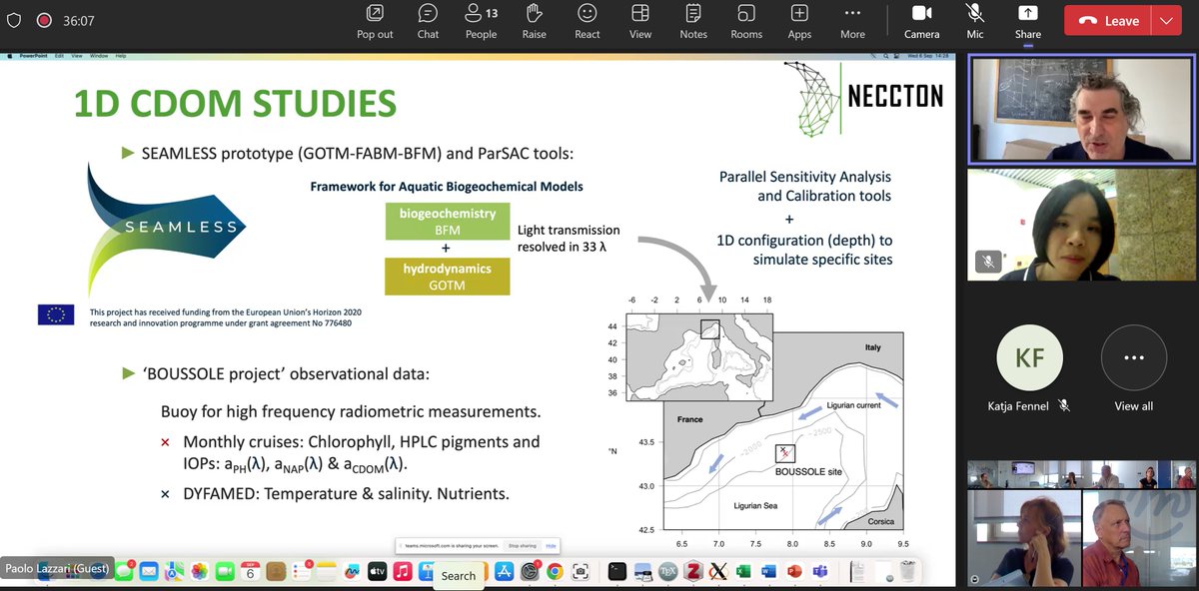This screenshot has height=591, width=1199.
Task: Open System Settings from the Dock
Action: click(530, 571)
